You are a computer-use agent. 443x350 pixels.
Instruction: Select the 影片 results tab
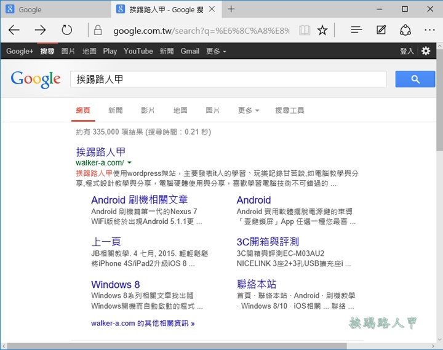click(148, 110)
